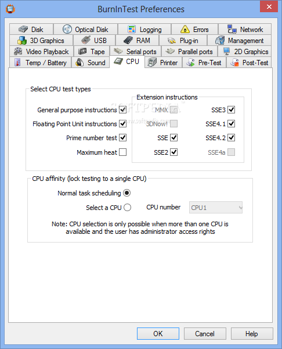This screenshot has height=349, width=282.
Task: Uncheck Floating Point Unit instructions
Action: pyautogui.click(x=123, y=123)
